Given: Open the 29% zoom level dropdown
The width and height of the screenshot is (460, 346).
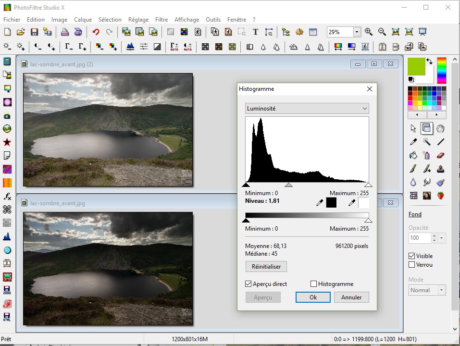Looking at the screenshot, I should tap(357, 32).
